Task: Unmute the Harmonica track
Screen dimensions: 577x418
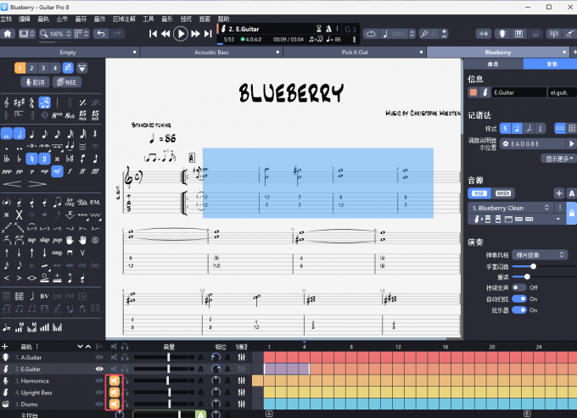Action: [114, 381]
